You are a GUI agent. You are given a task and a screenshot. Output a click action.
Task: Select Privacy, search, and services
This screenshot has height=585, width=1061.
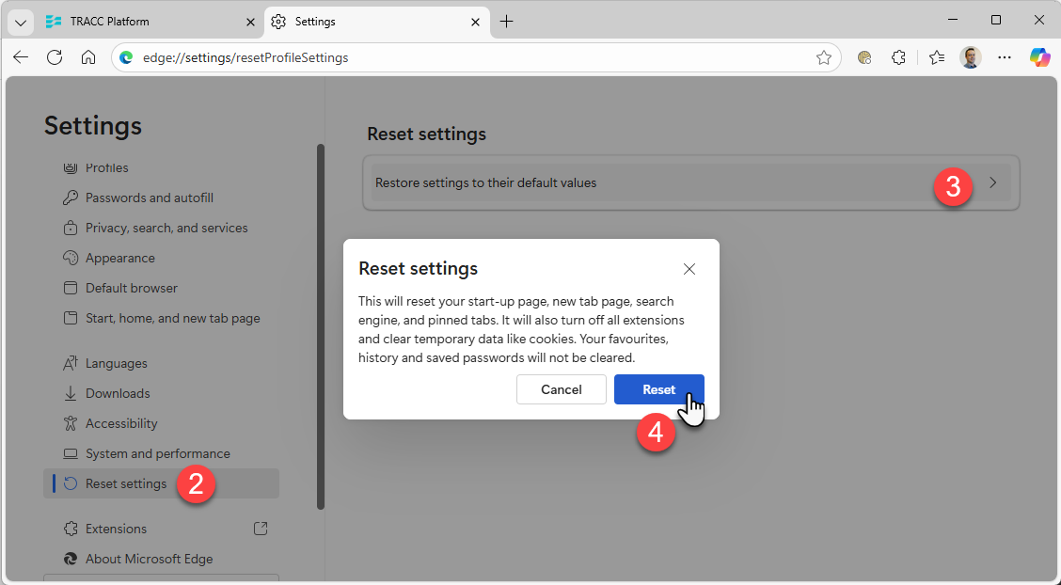166,228
